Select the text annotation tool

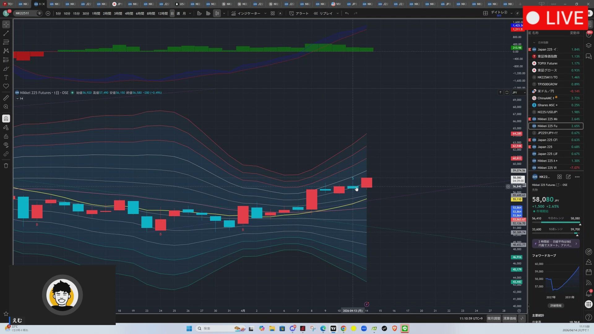pos(6,77)
